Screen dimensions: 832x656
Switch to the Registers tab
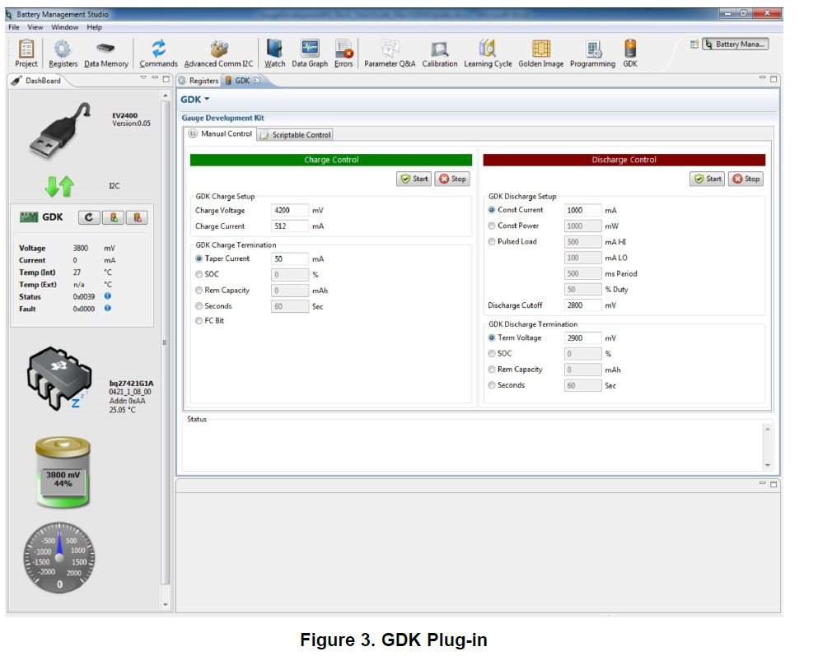coord(199,81)
